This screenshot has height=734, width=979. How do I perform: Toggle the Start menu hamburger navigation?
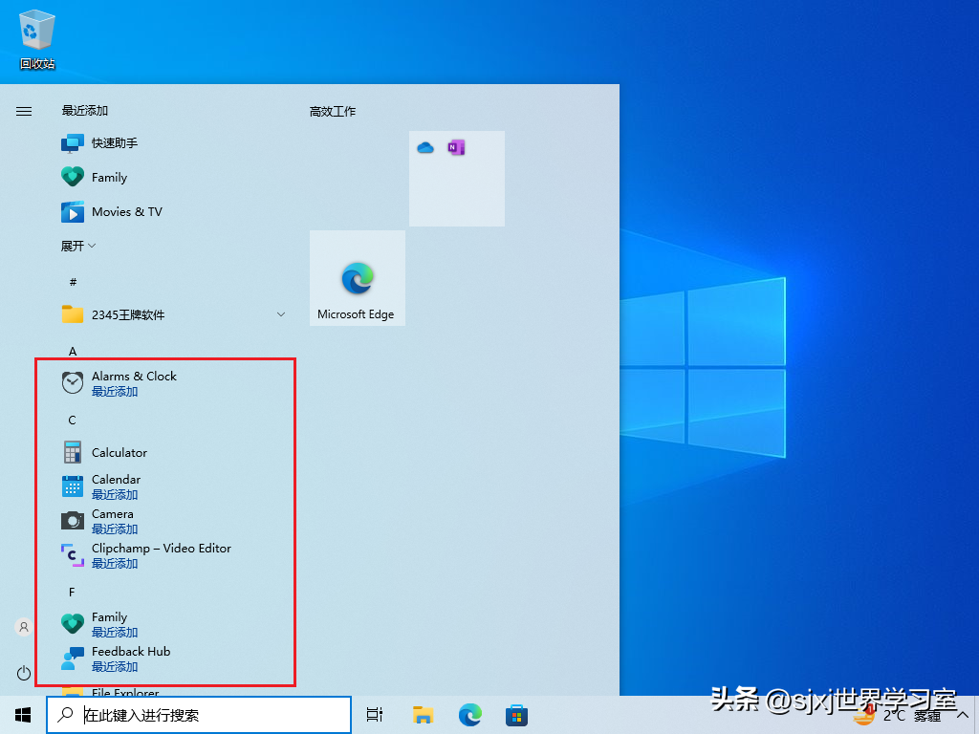point(24,111)
